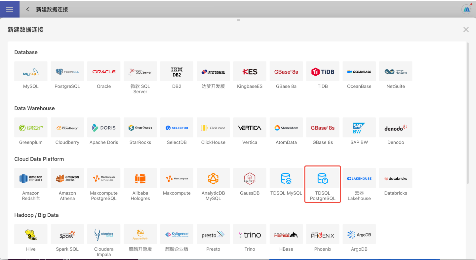Pick the Oracle database connector
The image size is (476, 260).
point(104,71)
